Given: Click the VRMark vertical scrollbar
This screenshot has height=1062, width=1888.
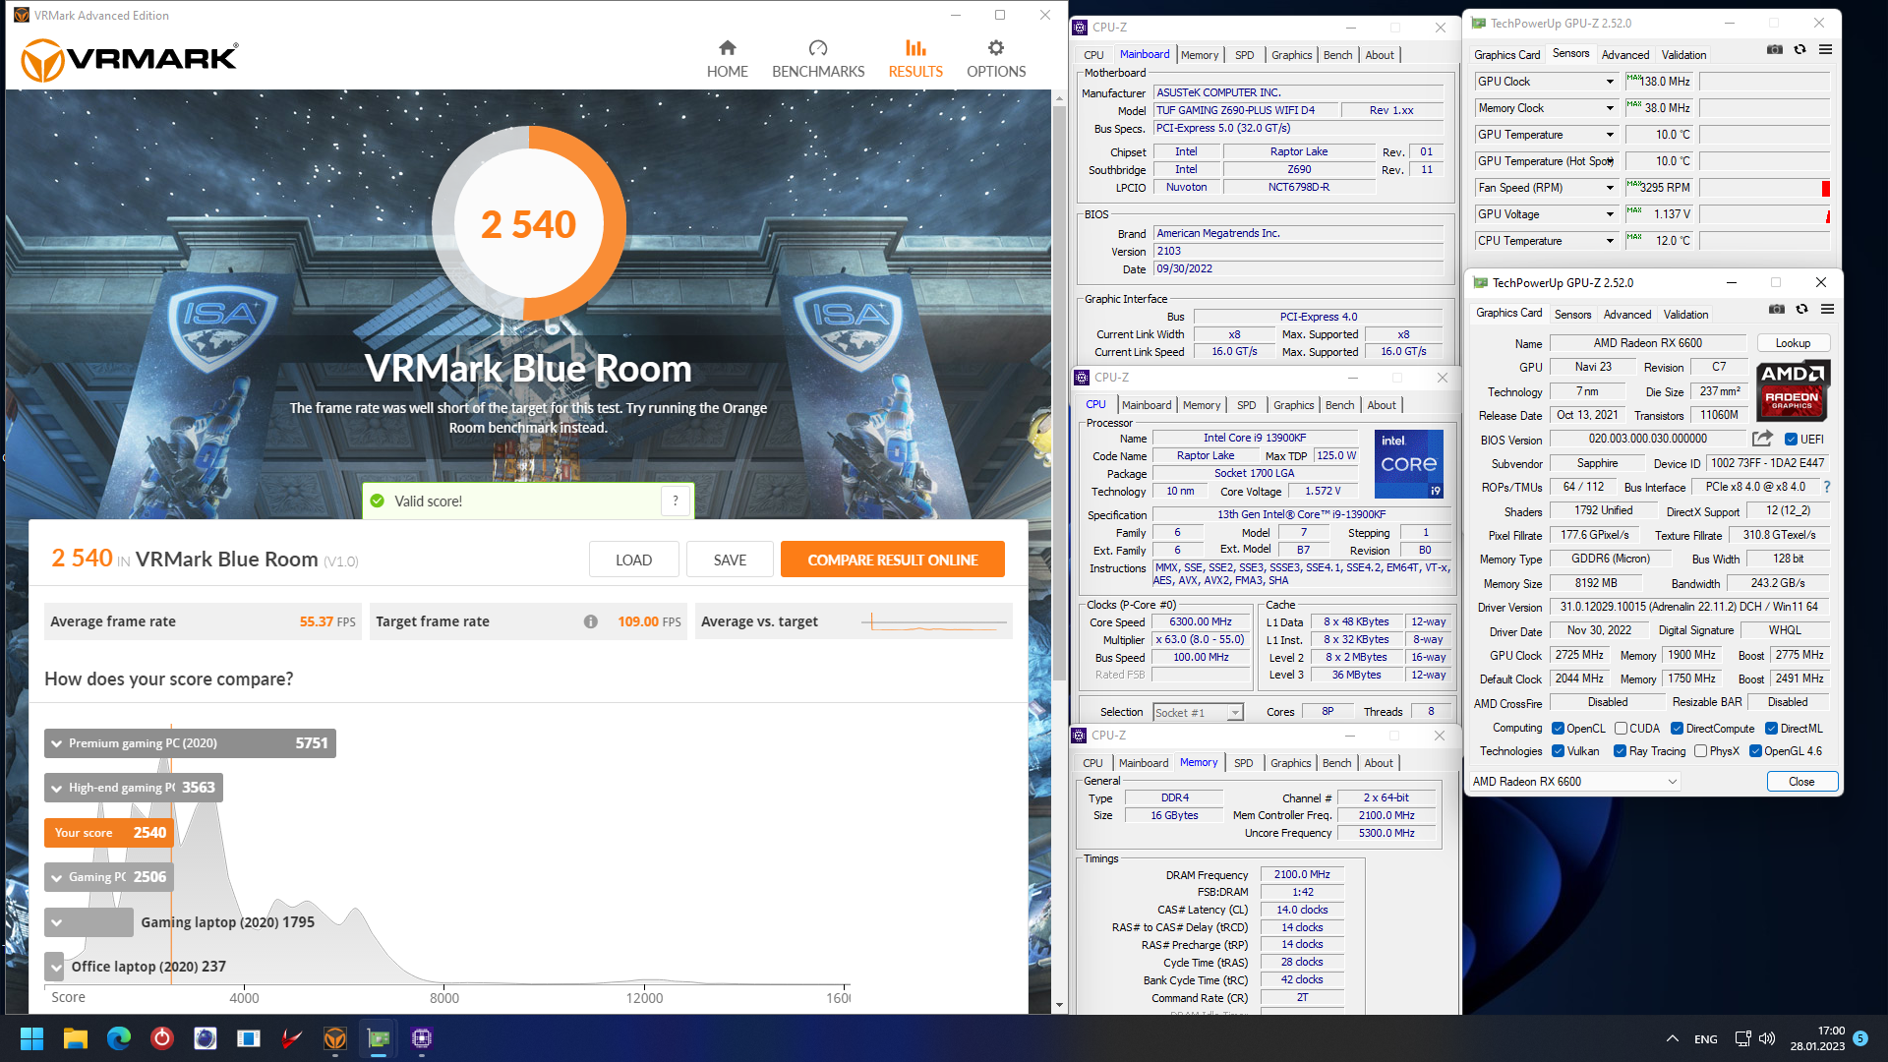Looking at the screenshot, I should pos(1059,393).
